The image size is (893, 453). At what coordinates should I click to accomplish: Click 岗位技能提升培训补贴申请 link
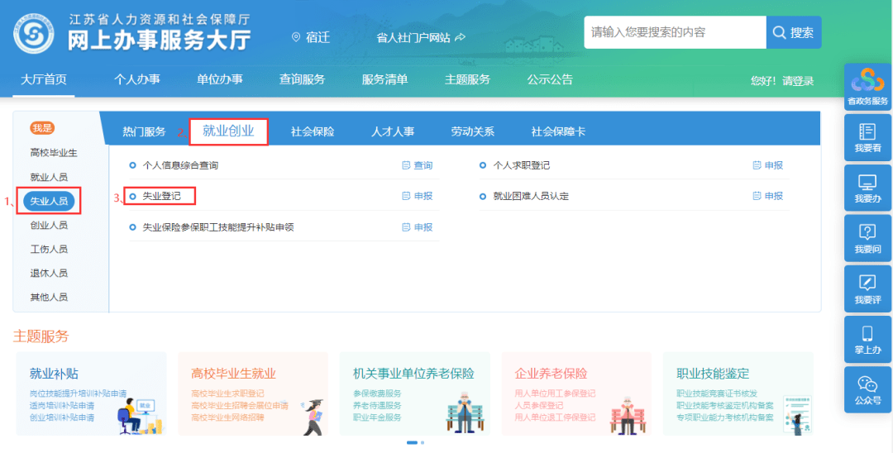point(78,393)
